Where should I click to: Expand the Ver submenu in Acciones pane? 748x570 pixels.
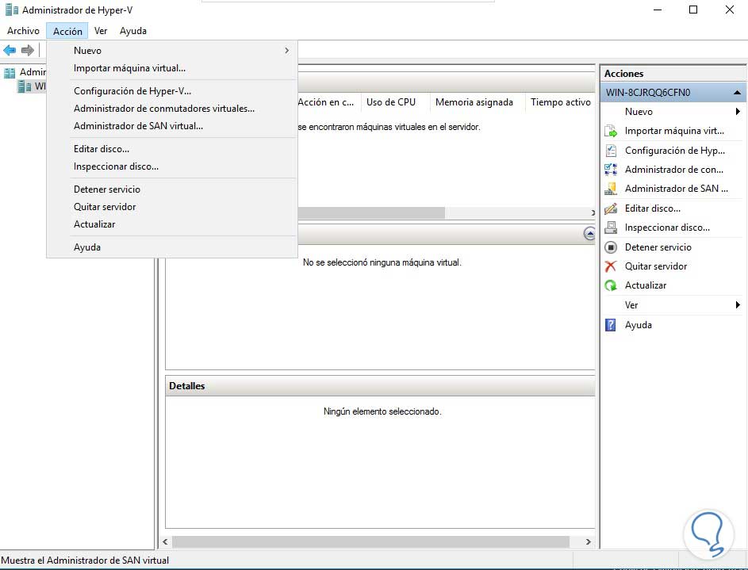[673, 305]
